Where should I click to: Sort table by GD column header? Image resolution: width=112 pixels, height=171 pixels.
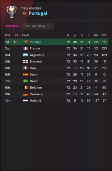[x=96, y=35]
